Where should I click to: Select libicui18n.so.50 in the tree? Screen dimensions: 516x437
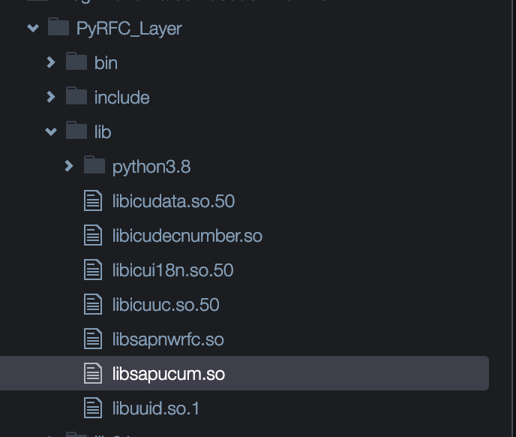pyautogui.click(x=172, y=270)
